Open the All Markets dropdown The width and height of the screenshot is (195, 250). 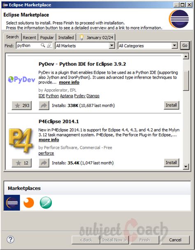85,46
